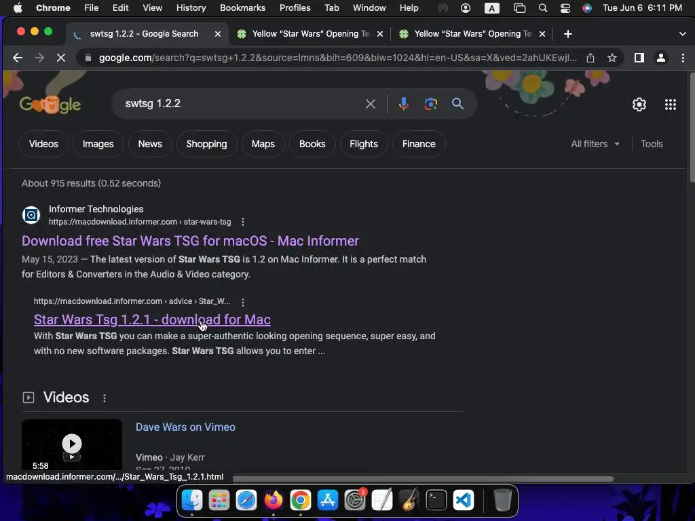Filter results by News
695x521 pixels.
150,144
